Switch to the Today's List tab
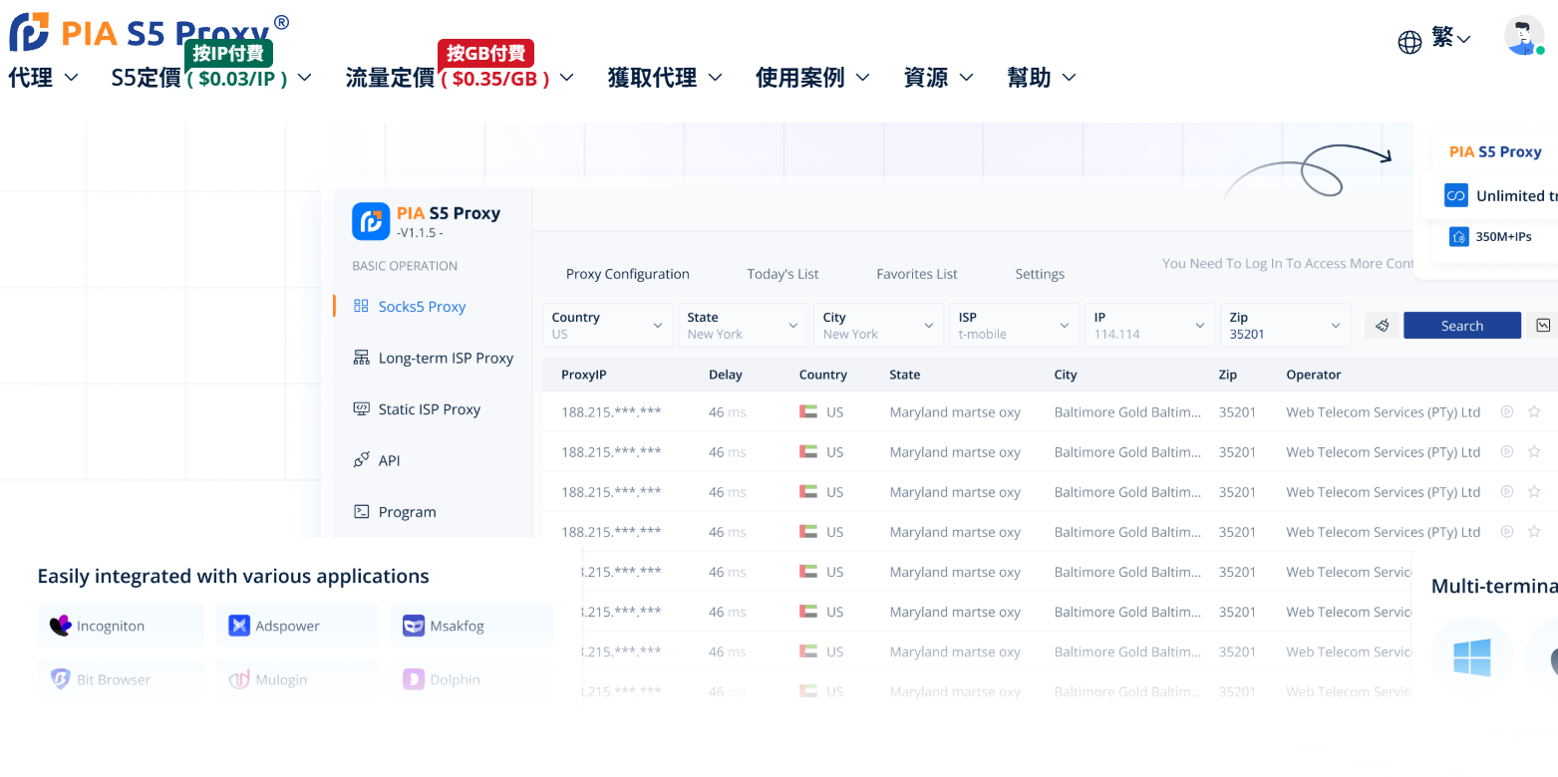This screenshot has height=777, width=1558. click(781, 274)
